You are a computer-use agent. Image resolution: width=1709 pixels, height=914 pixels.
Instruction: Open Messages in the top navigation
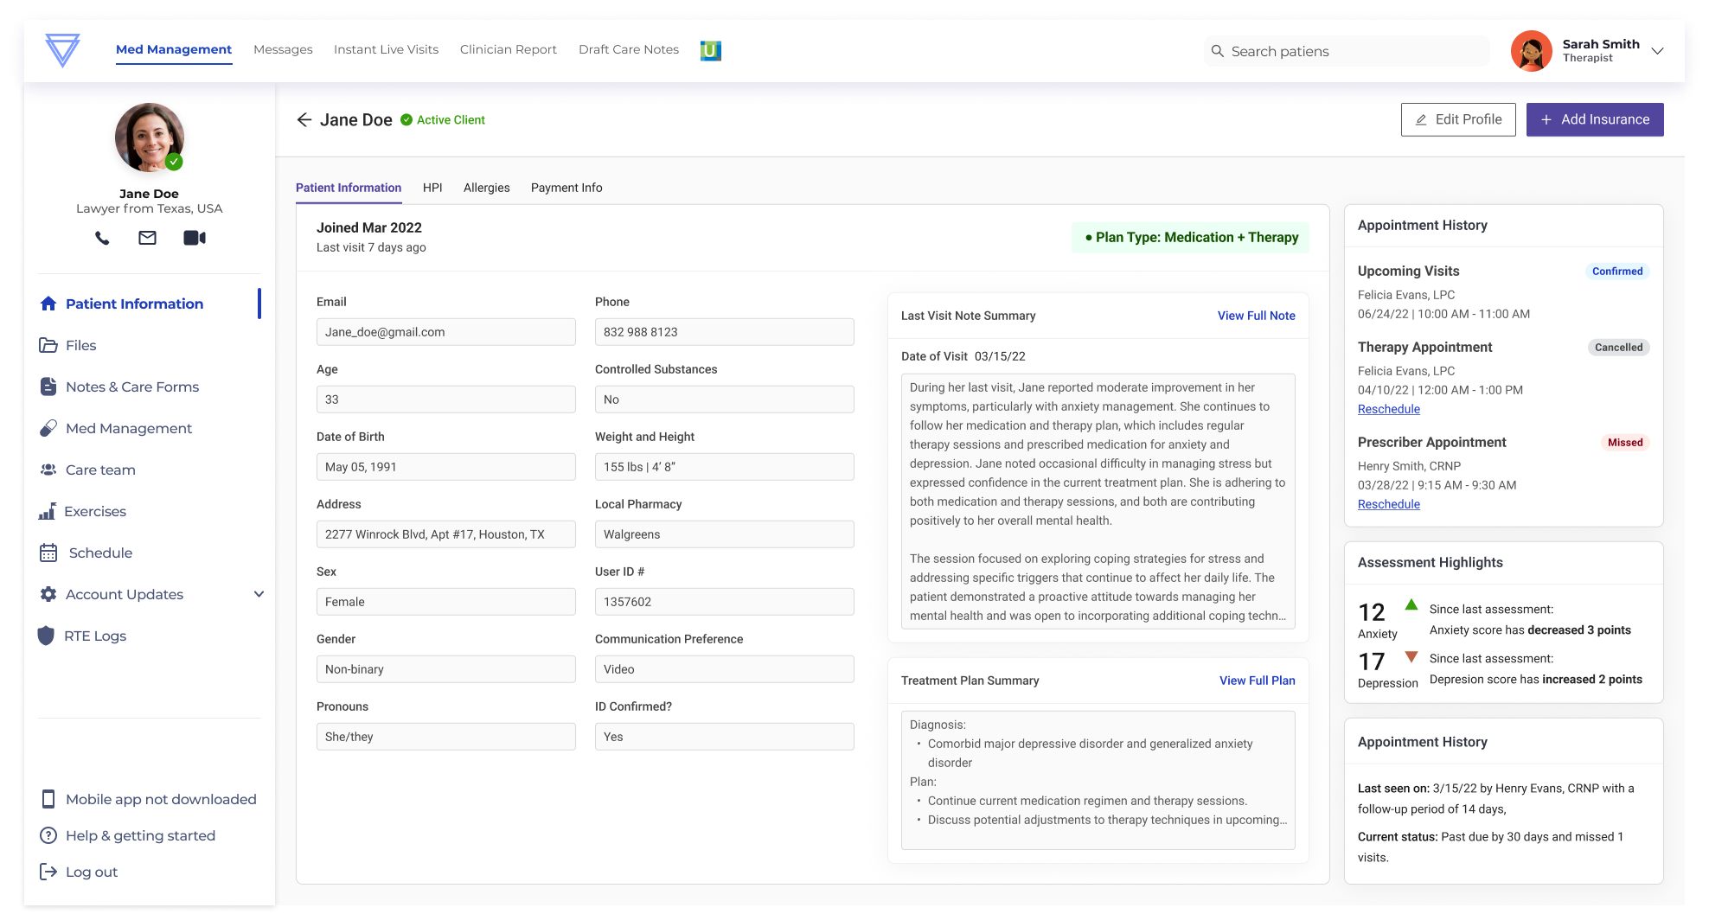(283, 50)
